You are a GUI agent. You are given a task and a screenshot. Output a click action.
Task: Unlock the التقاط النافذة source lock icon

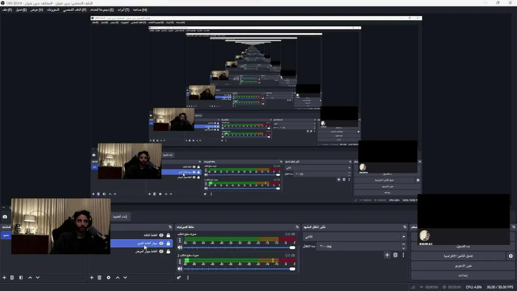168,235
